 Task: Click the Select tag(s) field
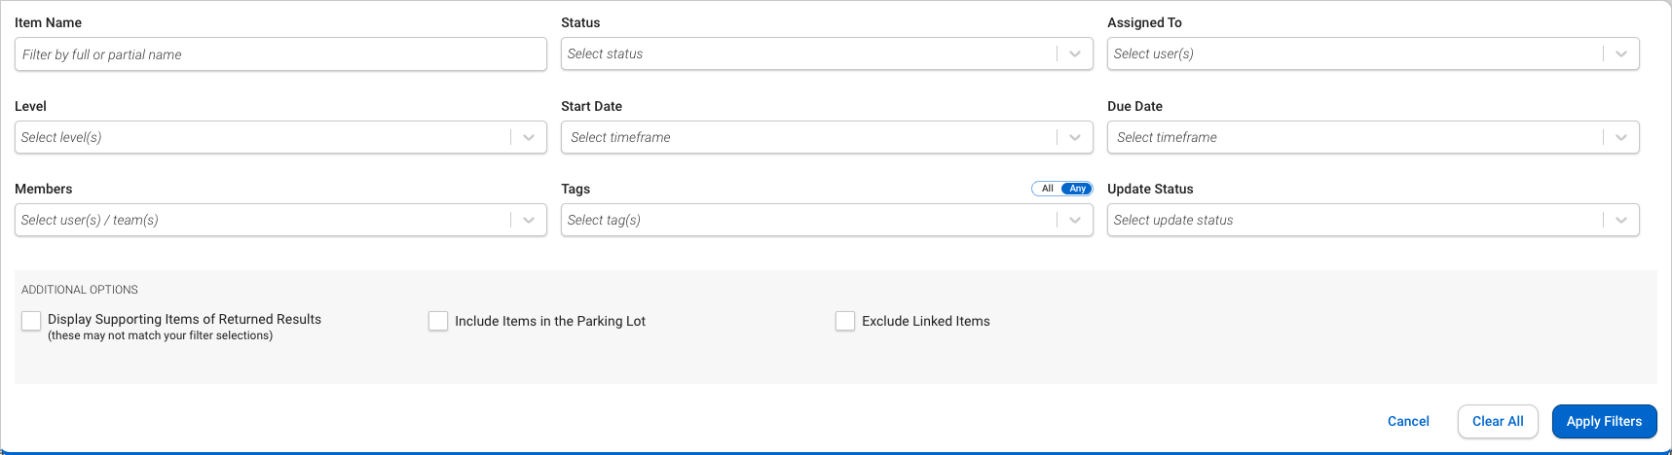click(808, 221)
